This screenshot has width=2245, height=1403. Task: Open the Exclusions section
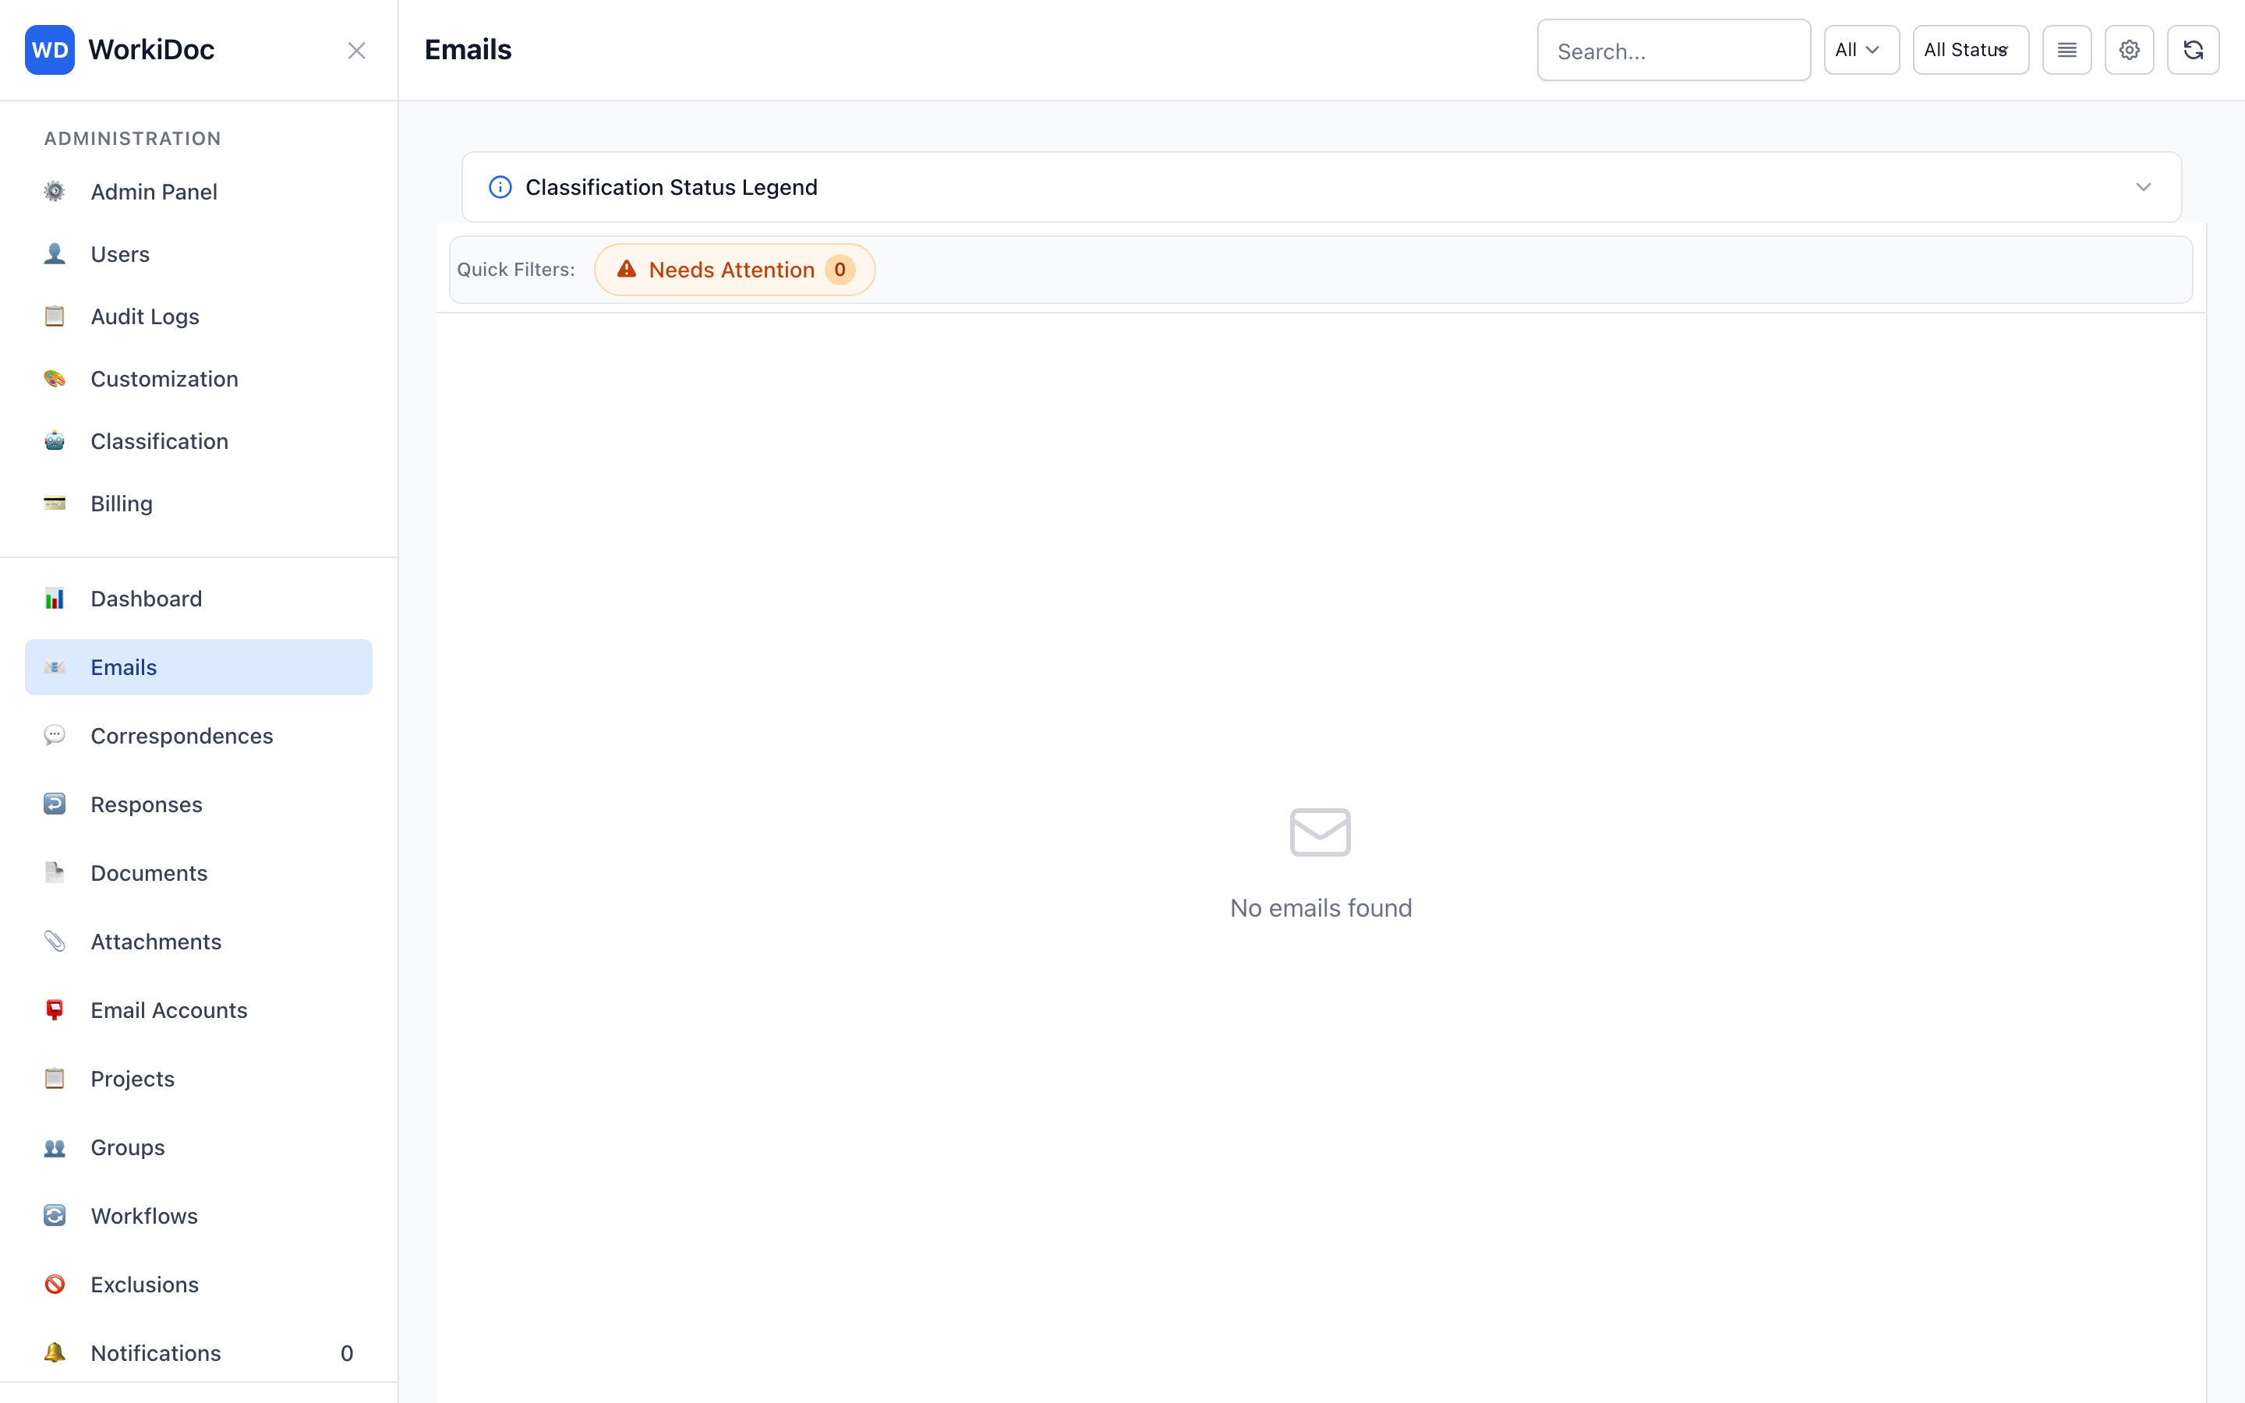click(x=143, y=1285)
